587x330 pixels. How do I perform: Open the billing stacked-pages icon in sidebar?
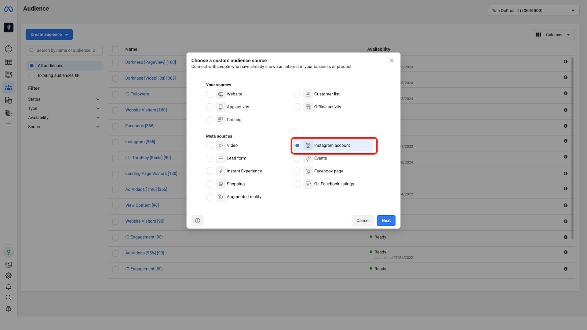pyautogui.click(x=8, y=100)
